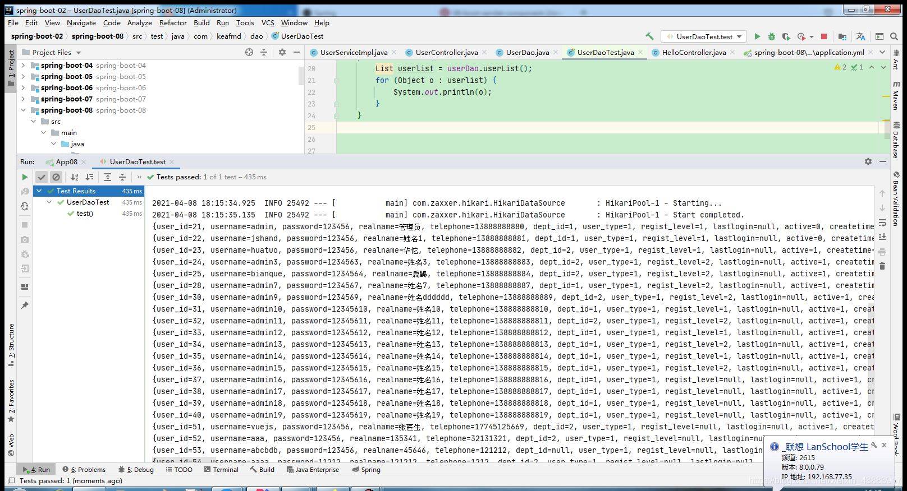Toggle Show Ignored tests button
Viewport: 907px width, 491px height.
point(56,177)
